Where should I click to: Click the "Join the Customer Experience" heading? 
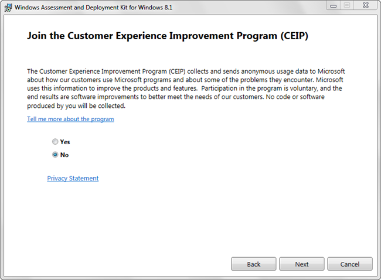pos(168,36)
